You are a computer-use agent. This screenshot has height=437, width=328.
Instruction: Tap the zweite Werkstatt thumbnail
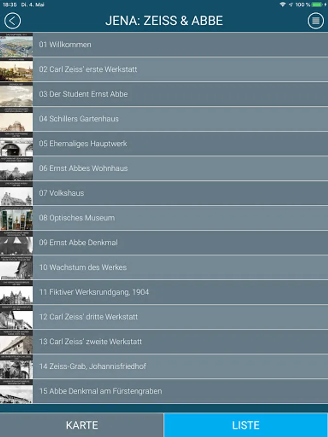point(16,342)
